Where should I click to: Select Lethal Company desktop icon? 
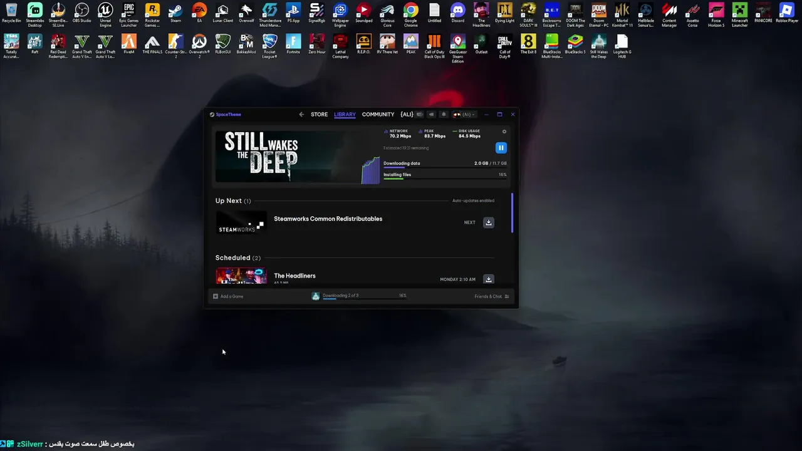(x=340, y=45)
